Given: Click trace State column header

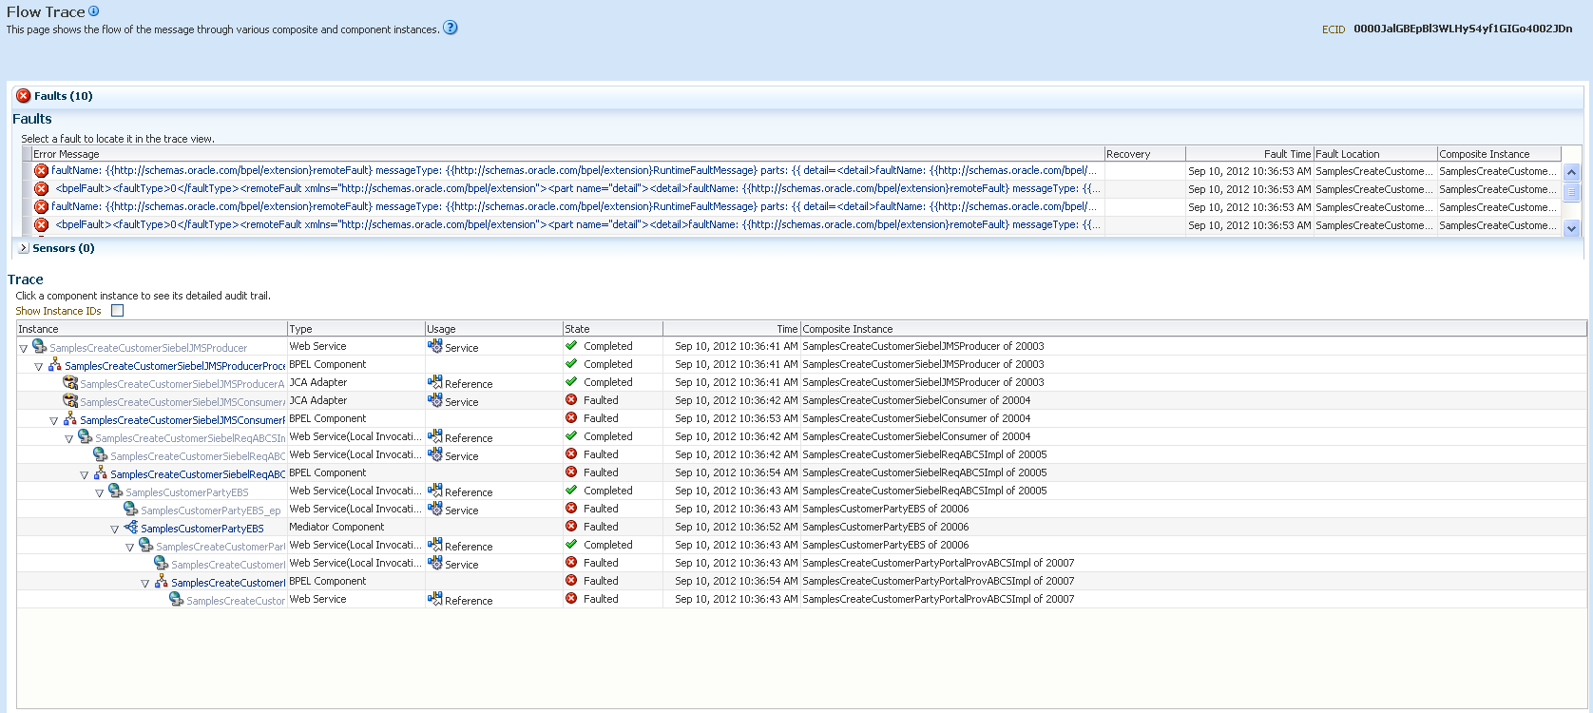Looking at the screenshot, I should (612, 329).
